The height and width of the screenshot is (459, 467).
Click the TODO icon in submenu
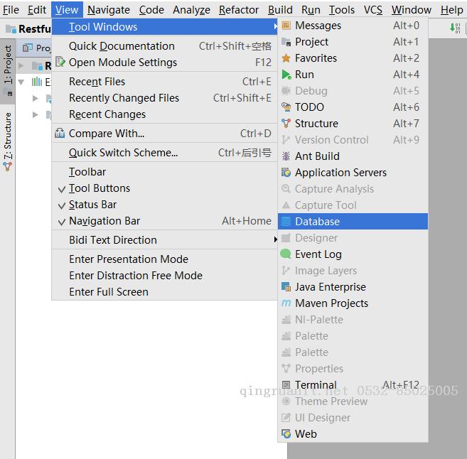coord(286,107)
